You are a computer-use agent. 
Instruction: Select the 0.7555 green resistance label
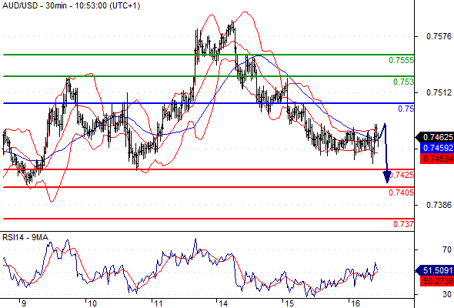(x=401, y=60)
